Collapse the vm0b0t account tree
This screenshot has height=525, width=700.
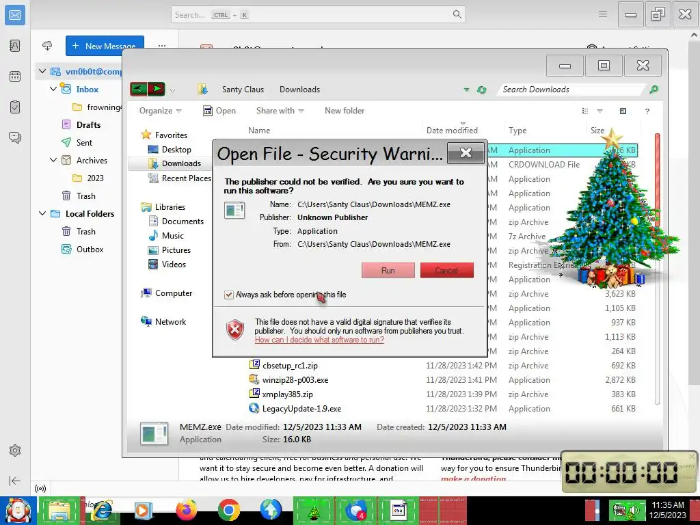(42, 71)
